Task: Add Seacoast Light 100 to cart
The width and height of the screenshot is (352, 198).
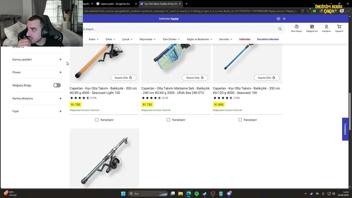Action: (123, 78)
